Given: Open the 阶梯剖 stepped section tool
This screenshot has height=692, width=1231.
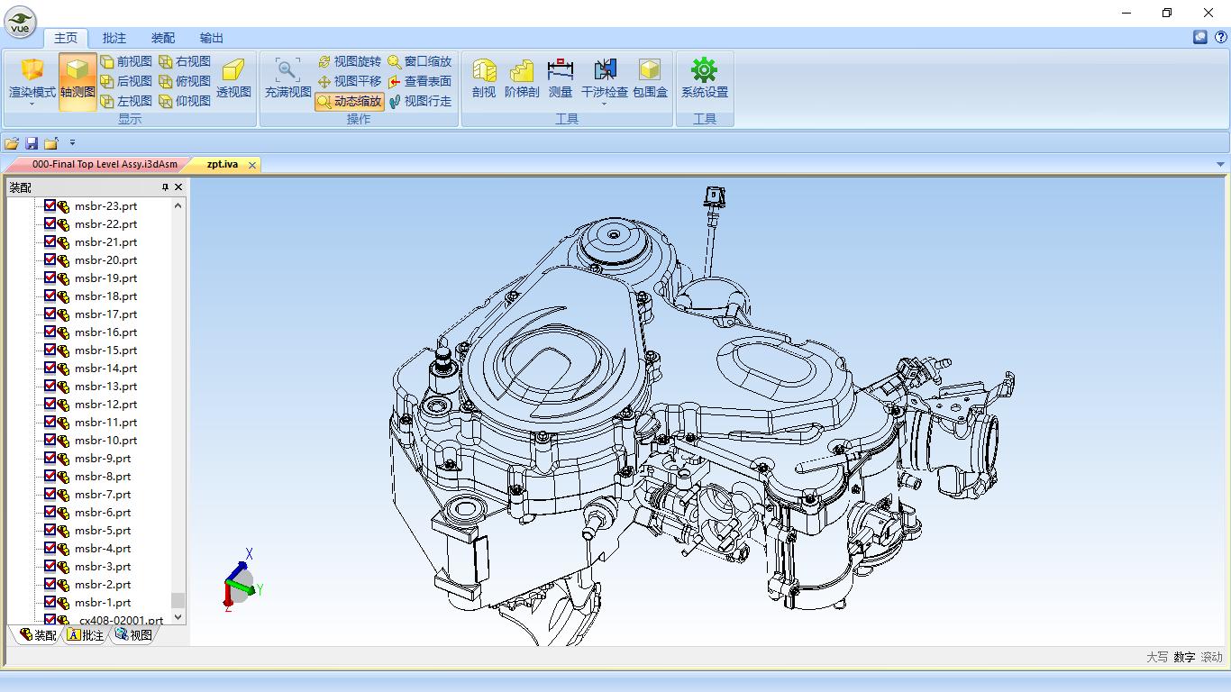Looking at the screenshot, I should [x=521, y=79].
